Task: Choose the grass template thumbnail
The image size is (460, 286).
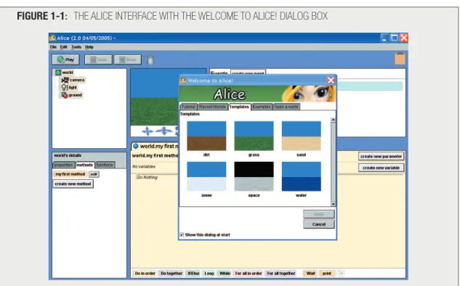Action: (x=254, y=136)
